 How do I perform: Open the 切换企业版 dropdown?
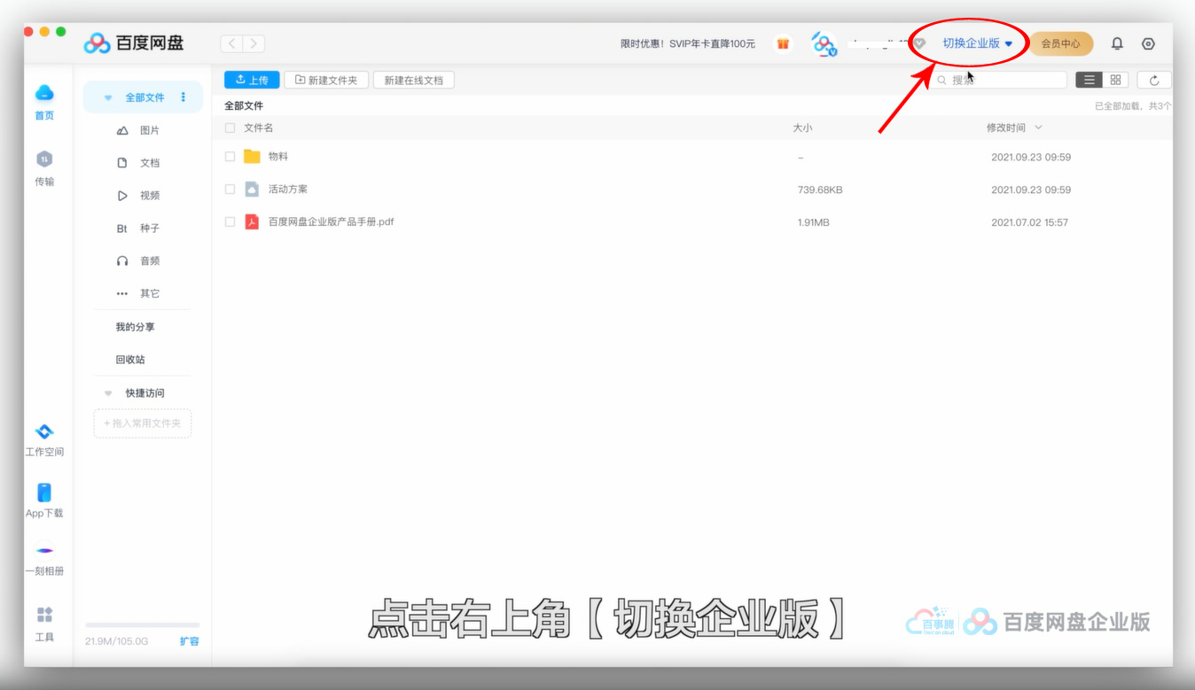[x=977, y=43]
